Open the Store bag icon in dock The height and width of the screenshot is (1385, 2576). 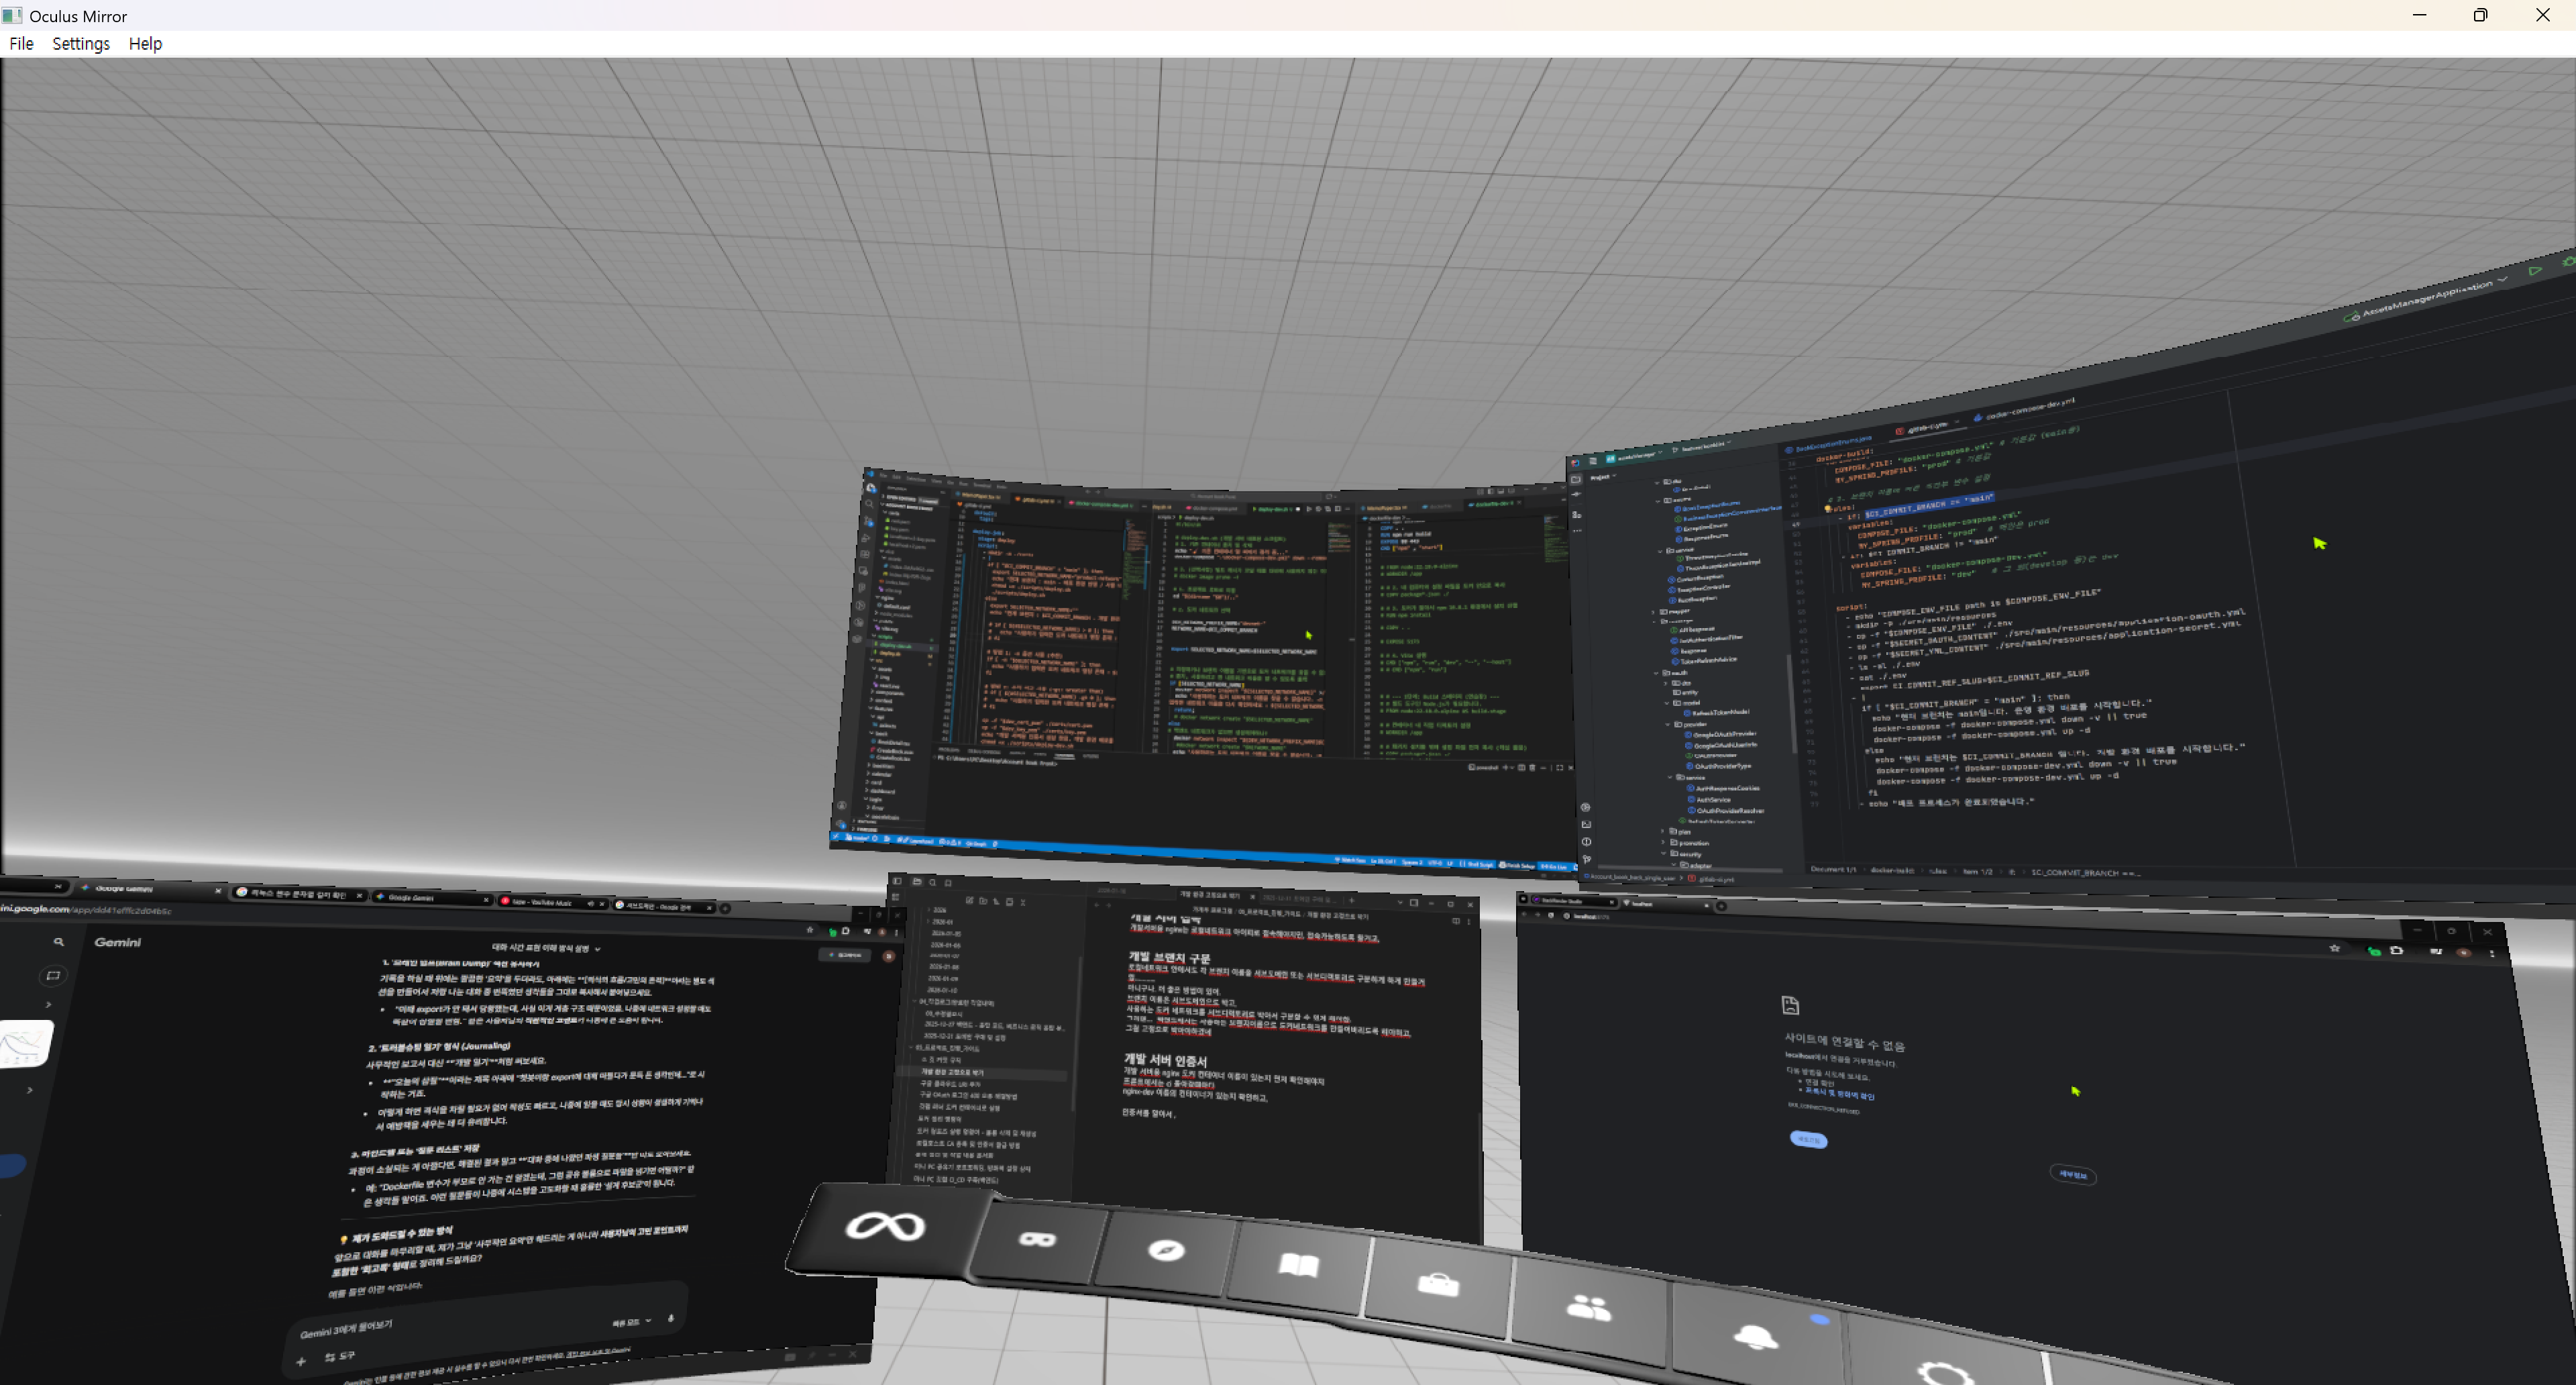click(1438, 1285)
